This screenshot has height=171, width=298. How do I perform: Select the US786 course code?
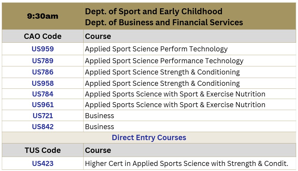click(43, 72)
